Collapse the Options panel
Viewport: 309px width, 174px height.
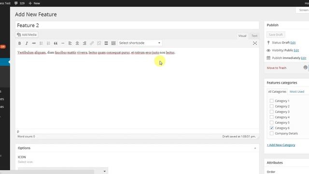click(255, 148)
